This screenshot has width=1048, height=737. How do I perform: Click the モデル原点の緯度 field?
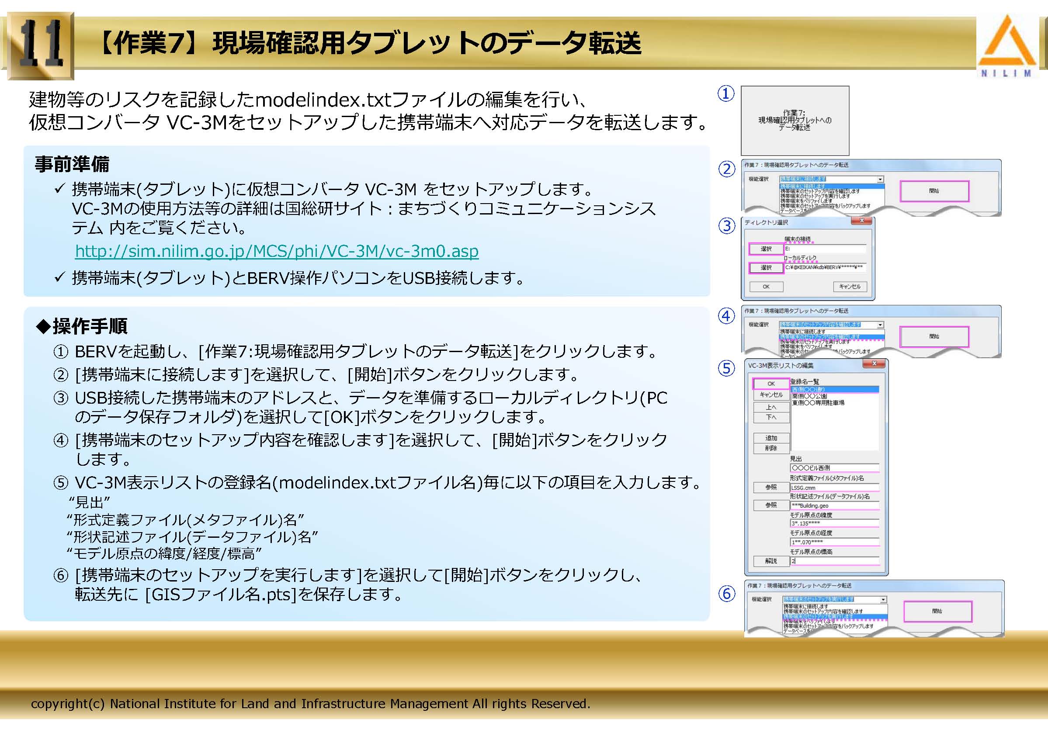coord(835,523)
